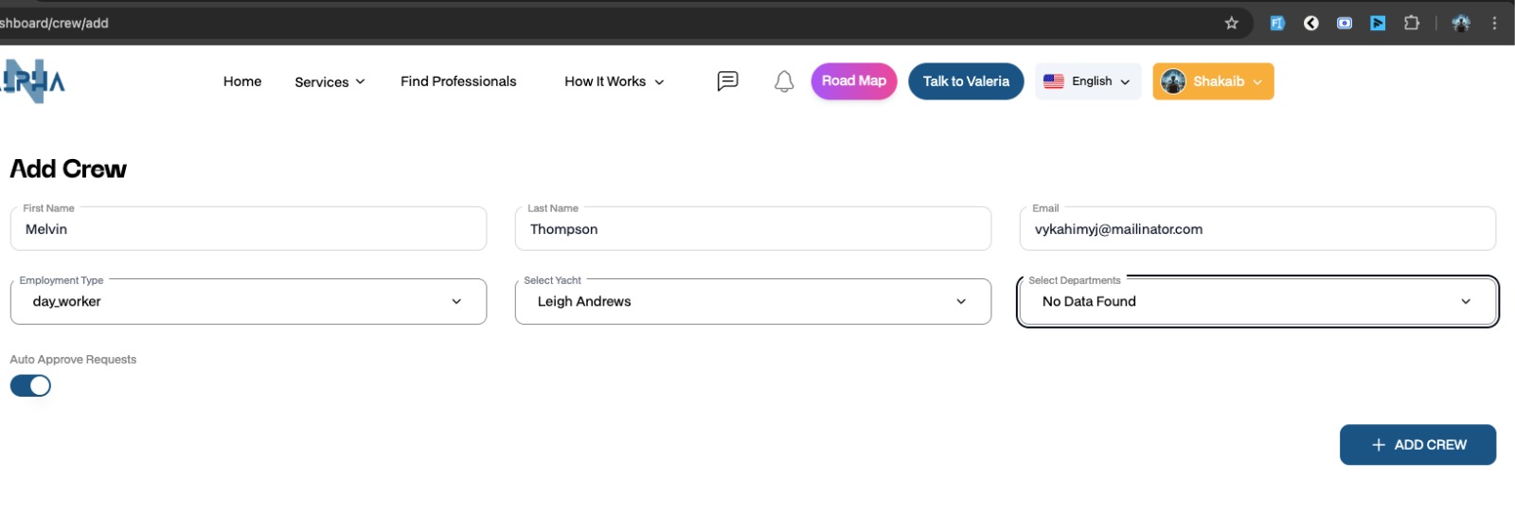Open the chat messages icon
The image size is (1515, 516).
(727, 81)
